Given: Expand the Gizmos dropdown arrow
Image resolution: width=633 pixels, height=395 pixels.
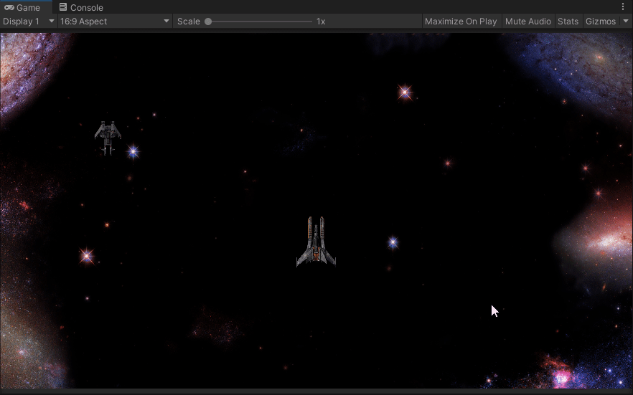Looking at the screenshot, I should [x=626, y=21].
